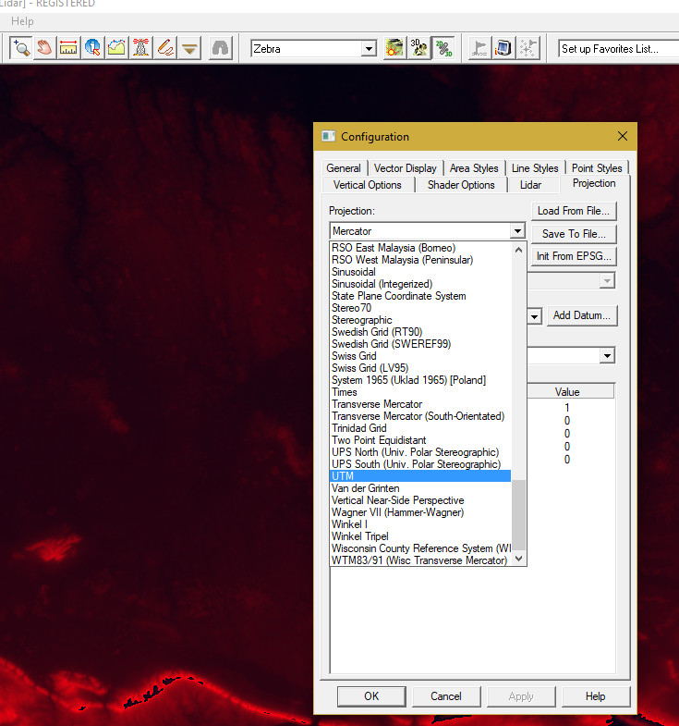Viewport: 679px width, 726px height.
Task: Click the Add Datum button
Action: point(582,315)
